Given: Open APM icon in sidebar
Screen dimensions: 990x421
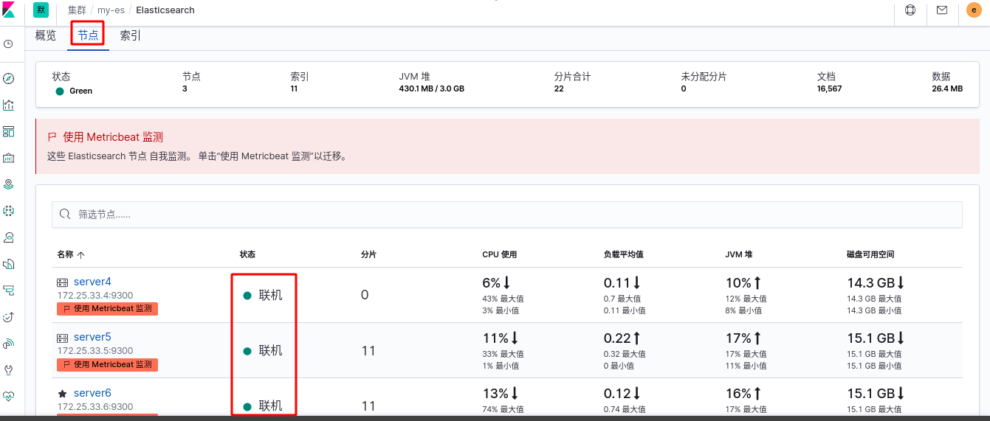Looking at the screenshot, I should coord(8,290).
